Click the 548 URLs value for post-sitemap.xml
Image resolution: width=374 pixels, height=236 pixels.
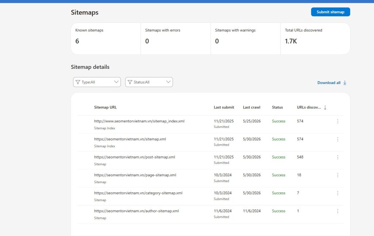[x=300, y=157]
